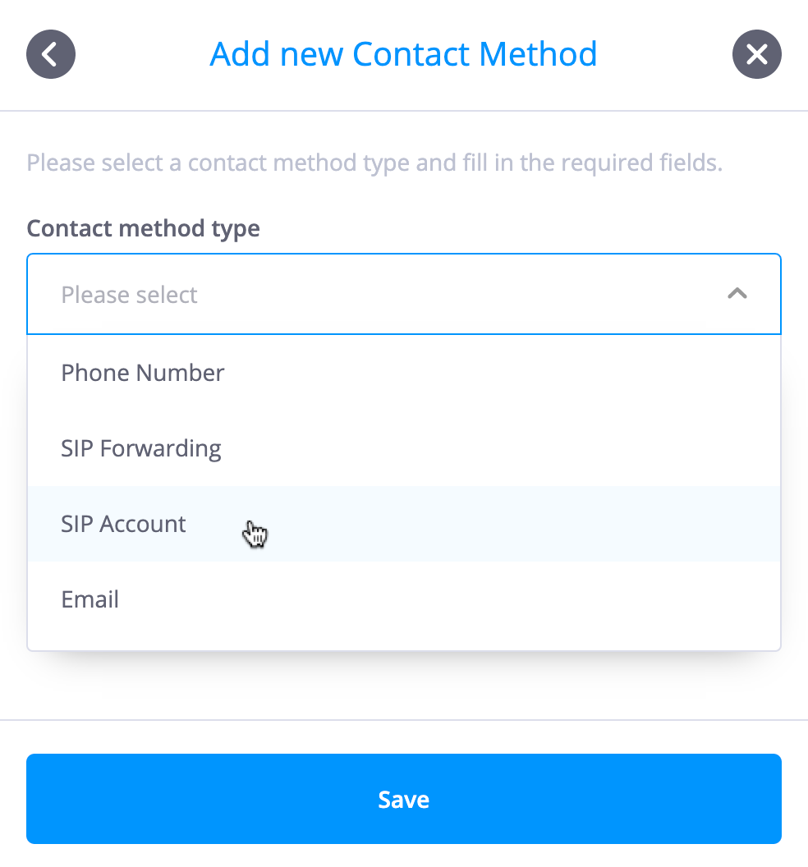Click the blue Save button
Viewport: 808px width, 867px height.
tap(404, 799)
